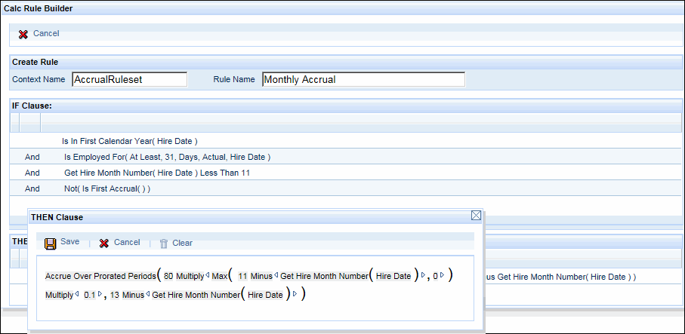Click into the Context Name input field
Screen dimensions: 685x334
tap(129, 80)
